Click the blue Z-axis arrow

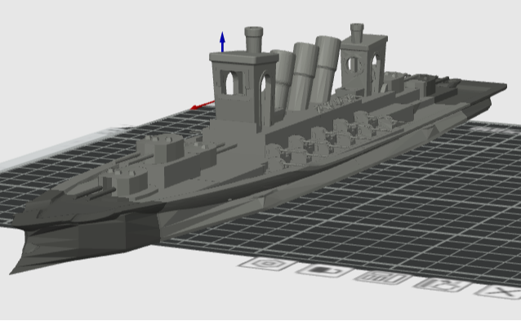tap(222, 42)
